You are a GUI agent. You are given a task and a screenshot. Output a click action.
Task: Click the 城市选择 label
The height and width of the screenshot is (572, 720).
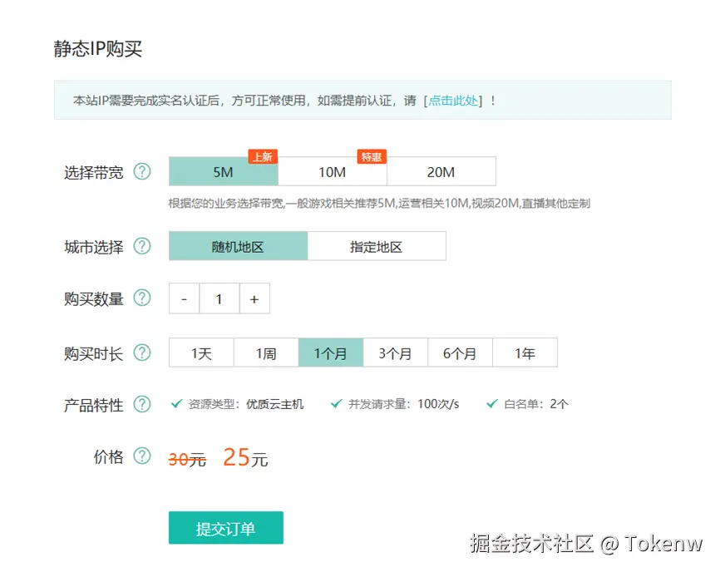pyautogui.click(x=94, y=247)
